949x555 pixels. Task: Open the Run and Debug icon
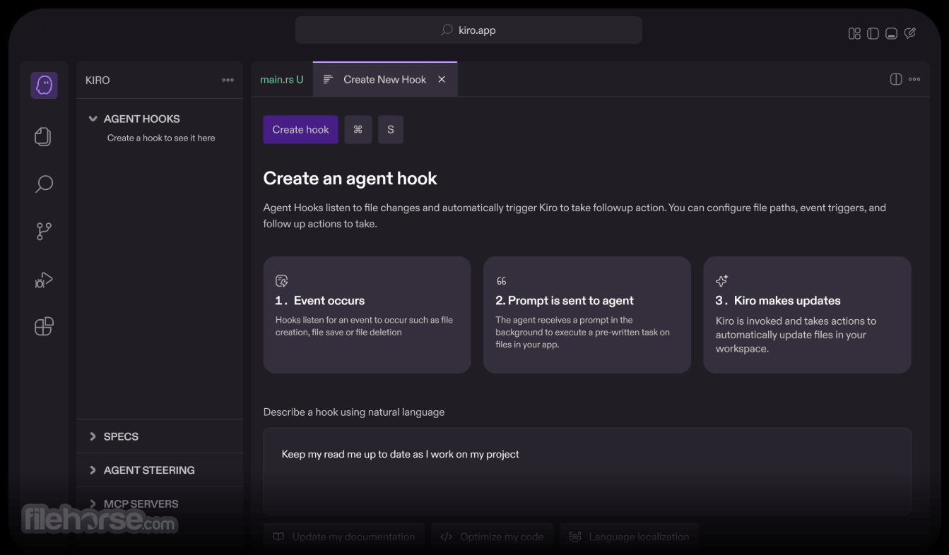[x=44, y=280]
